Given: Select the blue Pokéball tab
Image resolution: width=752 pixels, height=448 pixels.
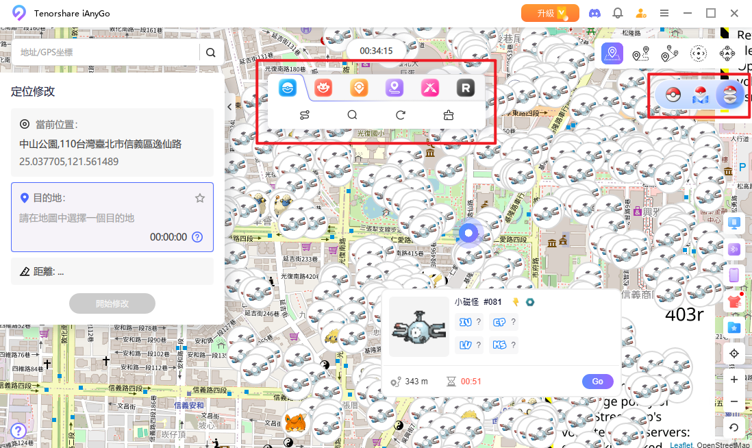Looking at the screenshot, I should pos(288,88).
